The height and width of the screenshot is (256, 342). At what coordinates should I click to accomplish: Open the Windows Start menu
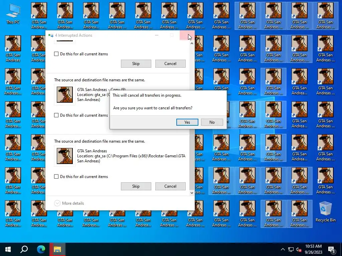[x=8, y=249]
